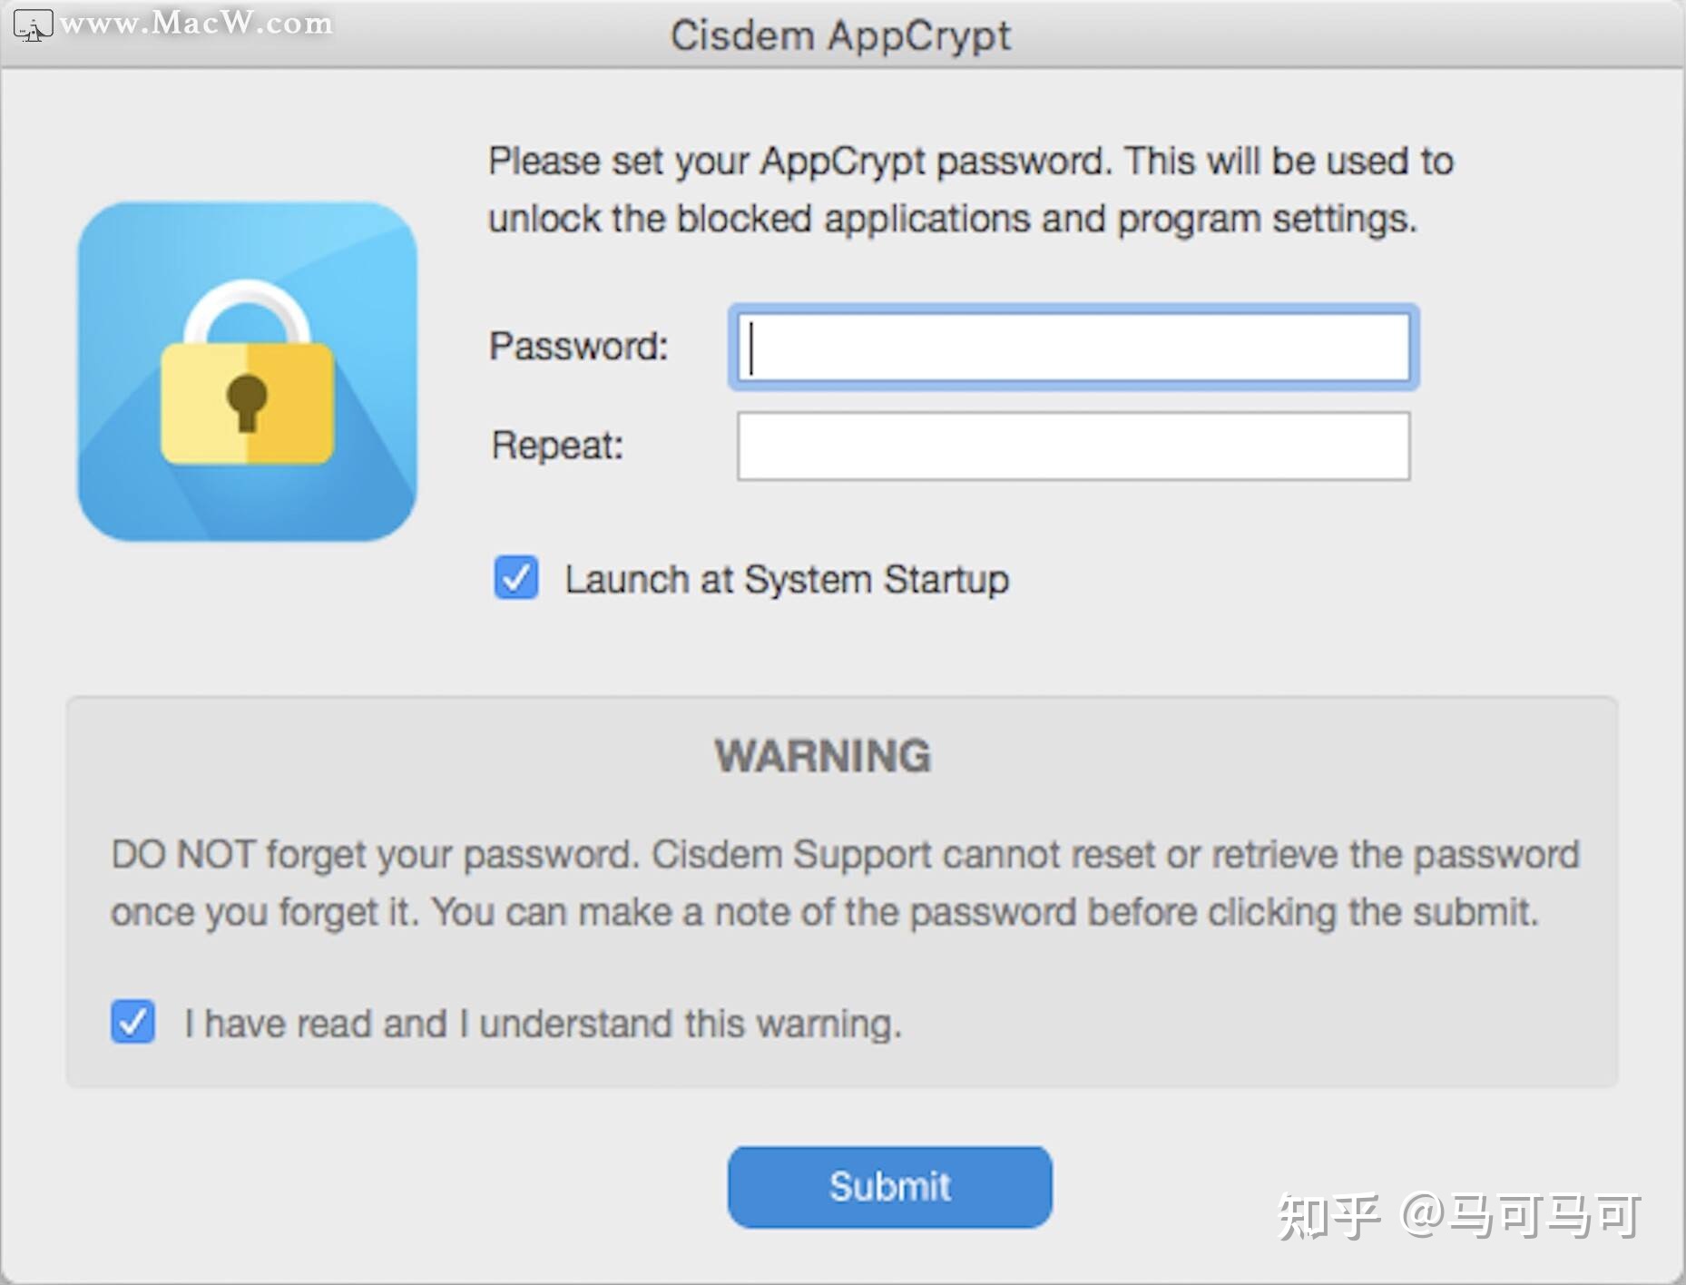1686x1285 pixels.
Task: Click the white shackle of the padlock
Action: pos(247,312)
